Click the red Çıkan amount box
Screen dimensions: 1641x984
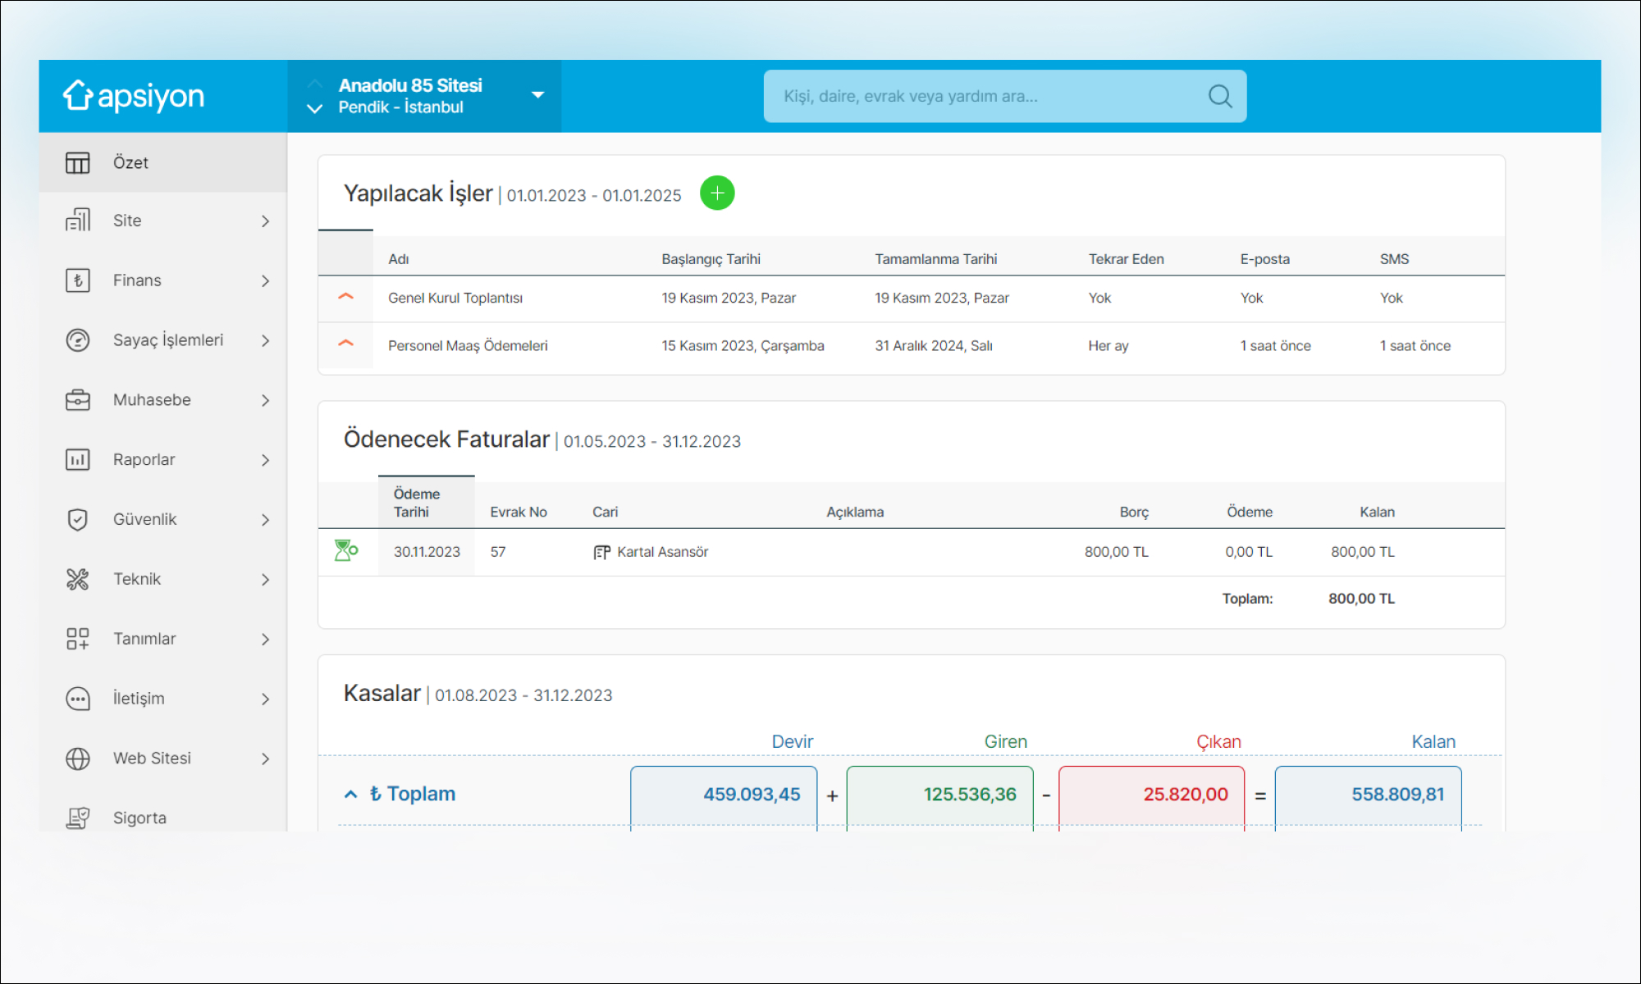click(x=1151, y=794)
